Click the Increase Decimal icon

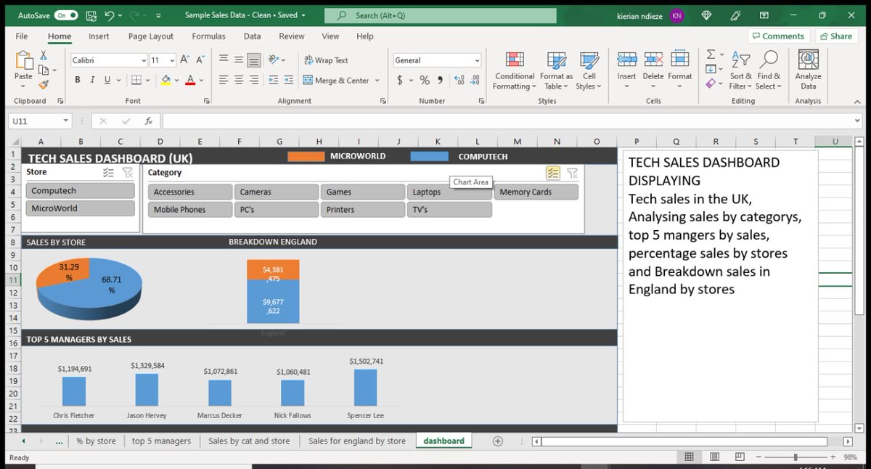(x=458, y=80)
